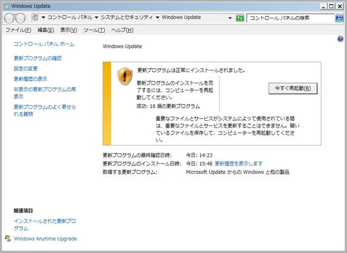This screenshot has height=253, width=347.
Task: Click the search magnifier icon
Action: click(x=339, y=18)
